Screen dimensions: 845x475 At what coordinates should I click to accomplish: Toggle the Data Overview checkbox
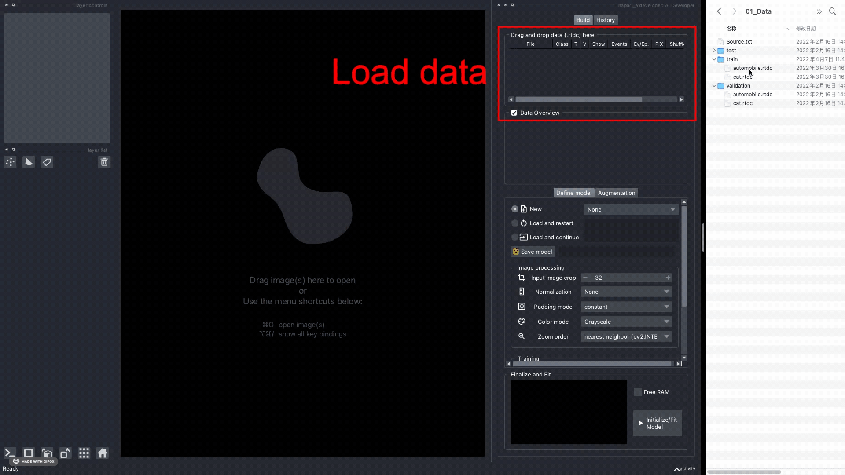[x=514, y=113]
